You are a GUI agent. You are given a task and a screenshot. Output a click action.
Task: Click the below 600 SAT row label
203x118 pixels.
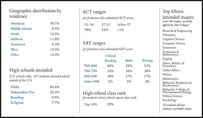[x=92, y=81]
